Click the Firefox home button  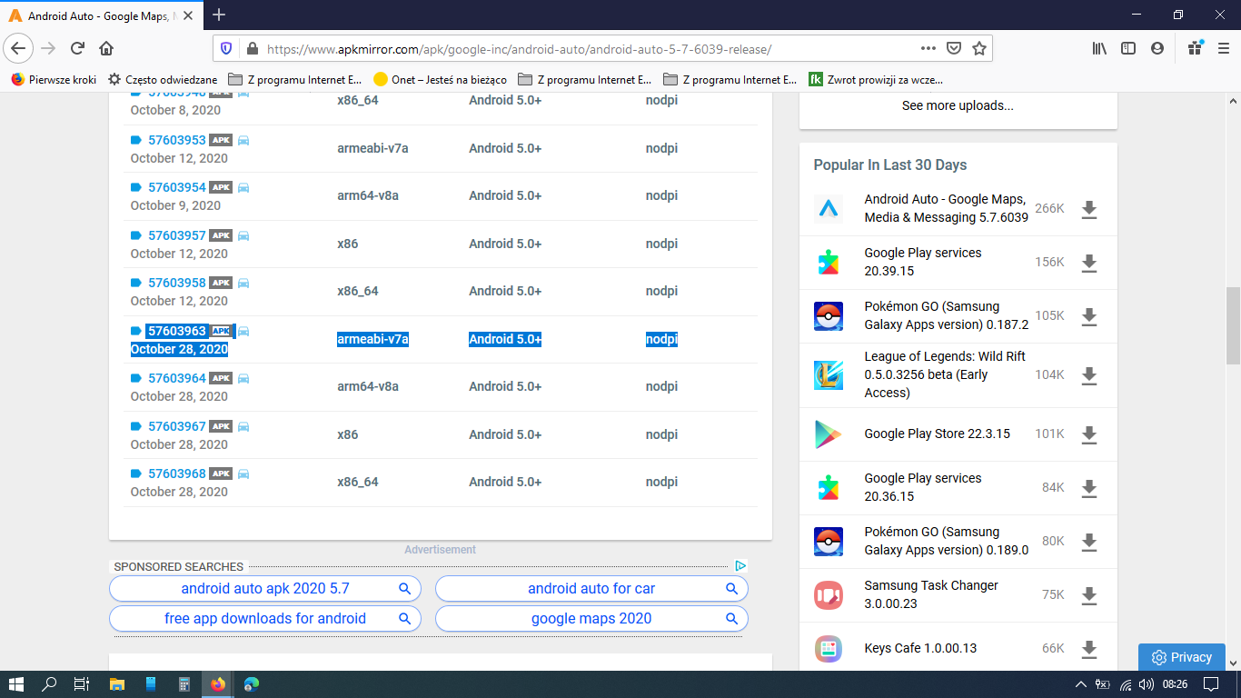[106, 48]
